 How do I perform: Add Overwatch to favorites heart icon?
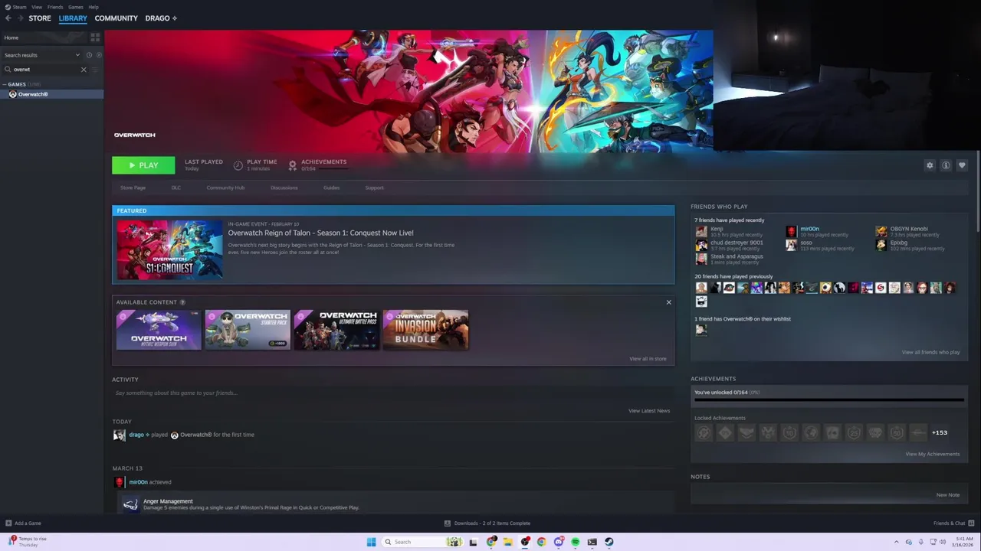[x=962, y=165]
